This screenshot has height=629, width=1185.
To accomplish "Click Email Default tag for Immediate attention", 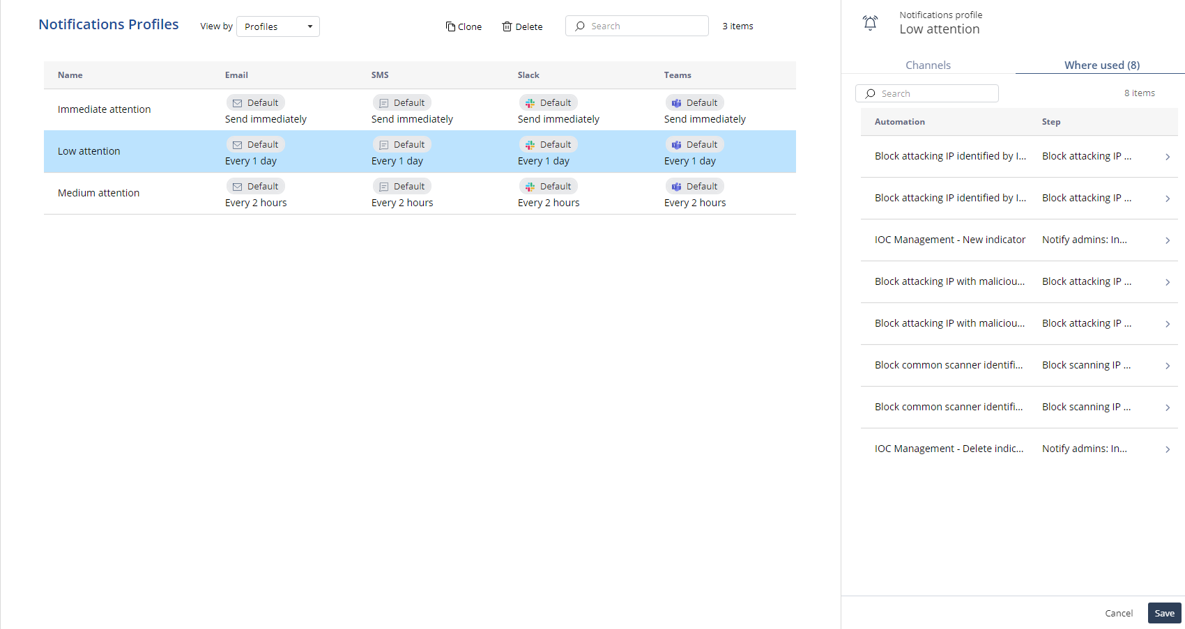I will pos(255,102).
